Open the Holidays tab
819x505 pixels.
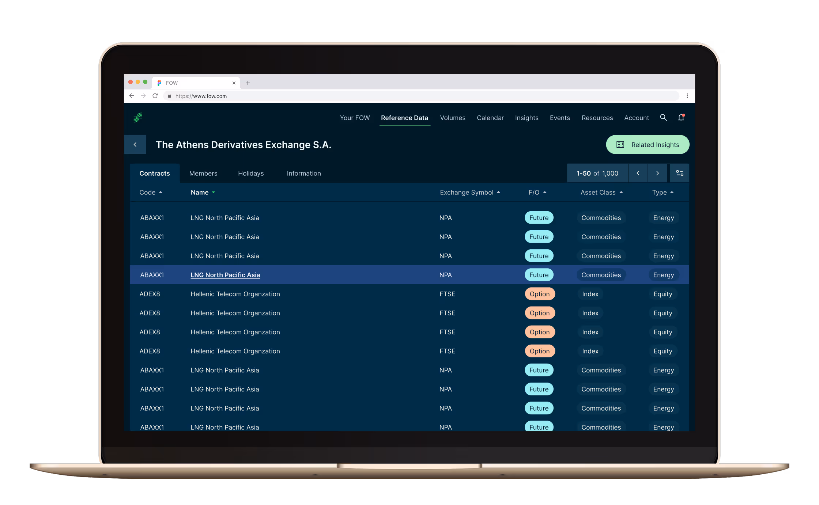point(251,174)
